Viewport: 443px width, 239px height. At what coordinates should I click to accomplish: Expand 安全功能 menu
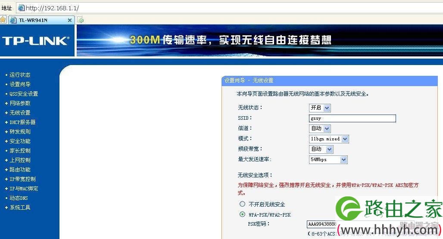[20, 141]
